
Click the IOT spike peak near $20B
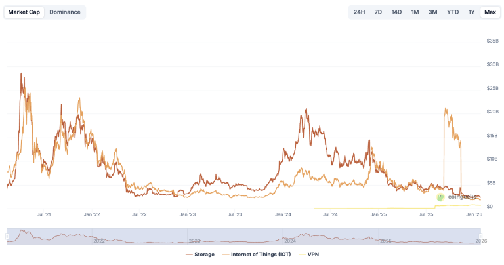click(446, 109)
